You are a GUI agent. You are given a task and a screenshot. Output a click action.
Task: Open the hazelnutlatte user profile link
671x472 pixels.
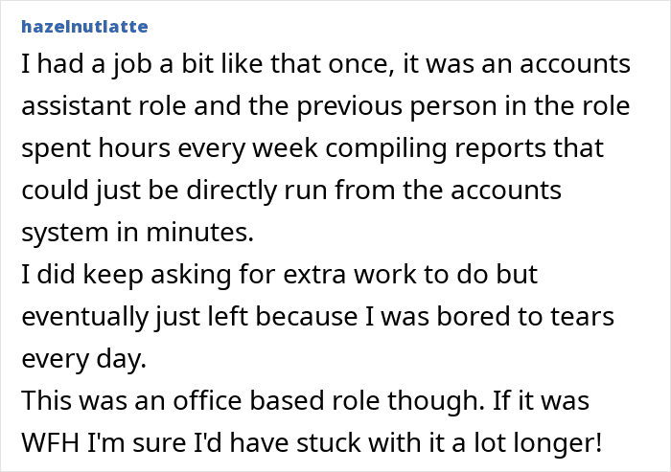pos(84,27)
